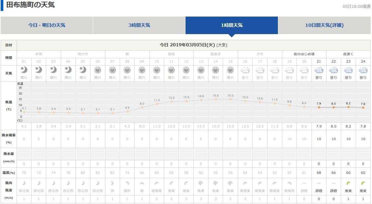The image size is (372, 204).
Task: Click the humidity value 61 at hour 20
Action: click(x=304, y=173)
